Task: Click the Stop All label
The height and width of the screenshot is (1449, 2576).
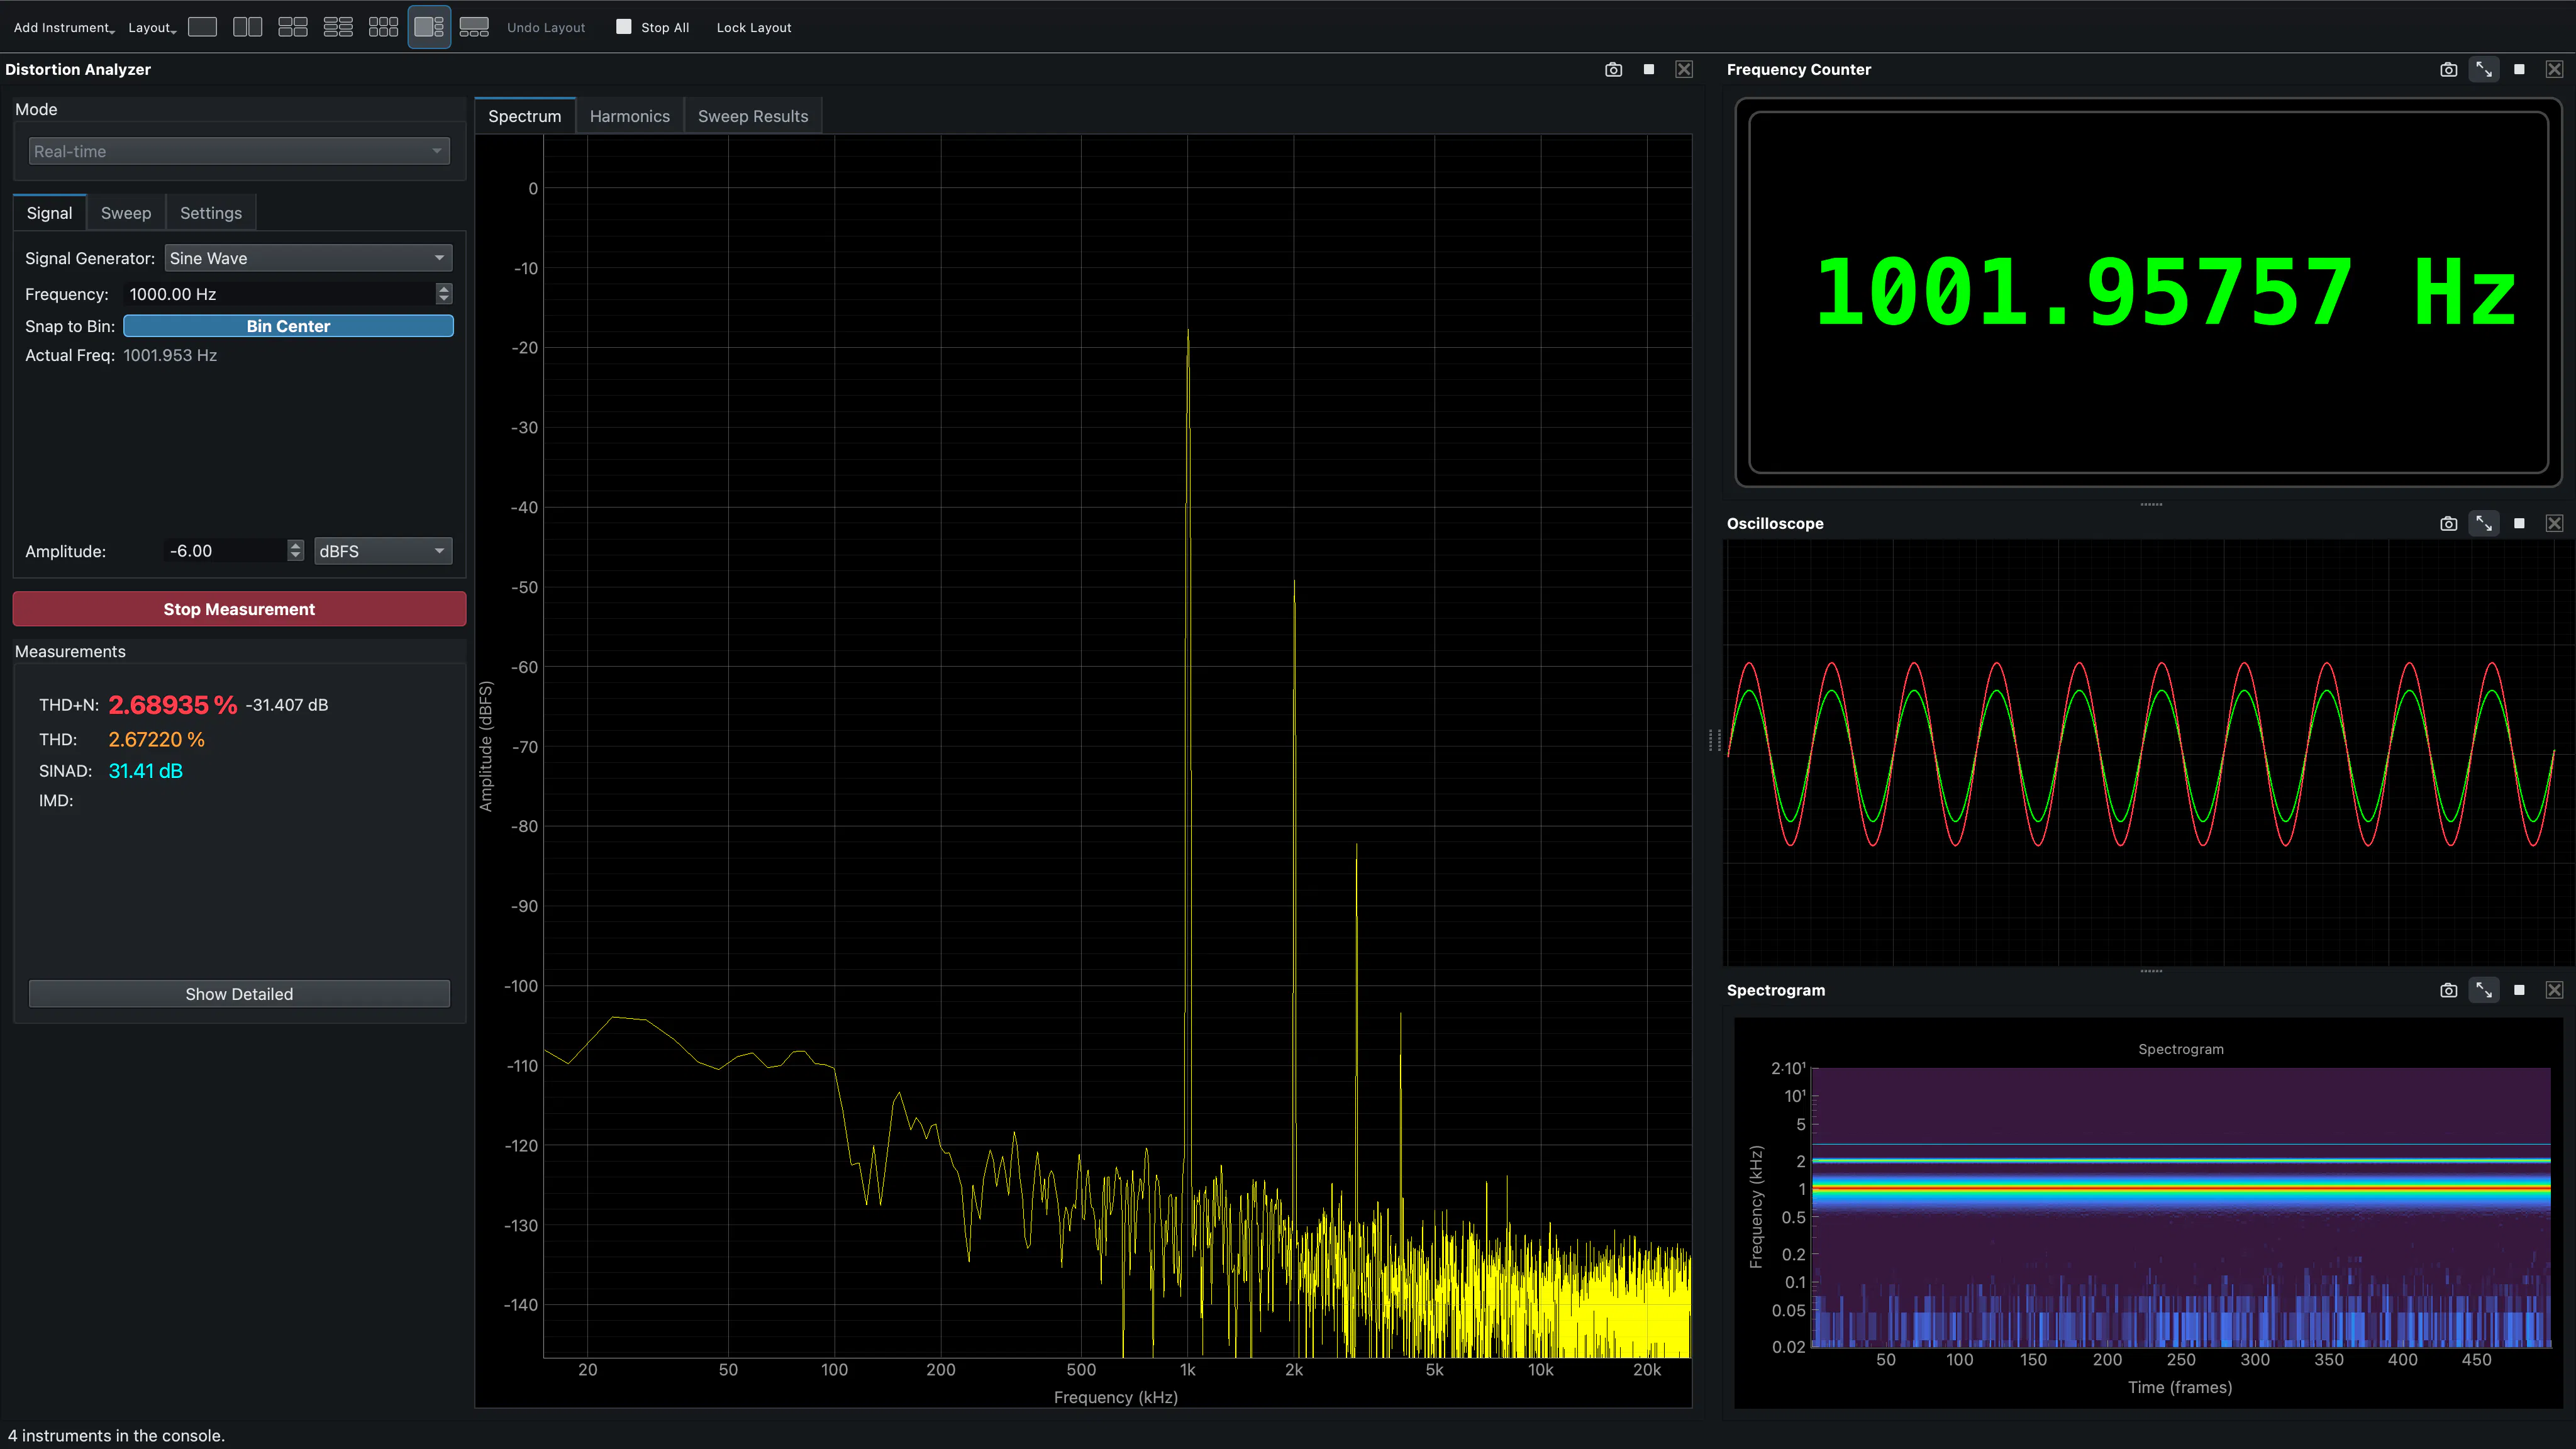Action: (x=665, y=28)
